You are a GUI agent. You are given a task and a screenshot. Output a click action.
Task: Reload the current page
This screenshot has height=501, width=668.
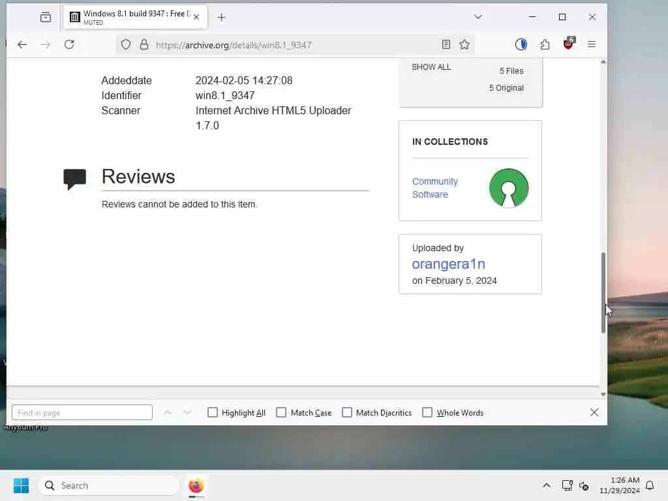pos(69,44)
